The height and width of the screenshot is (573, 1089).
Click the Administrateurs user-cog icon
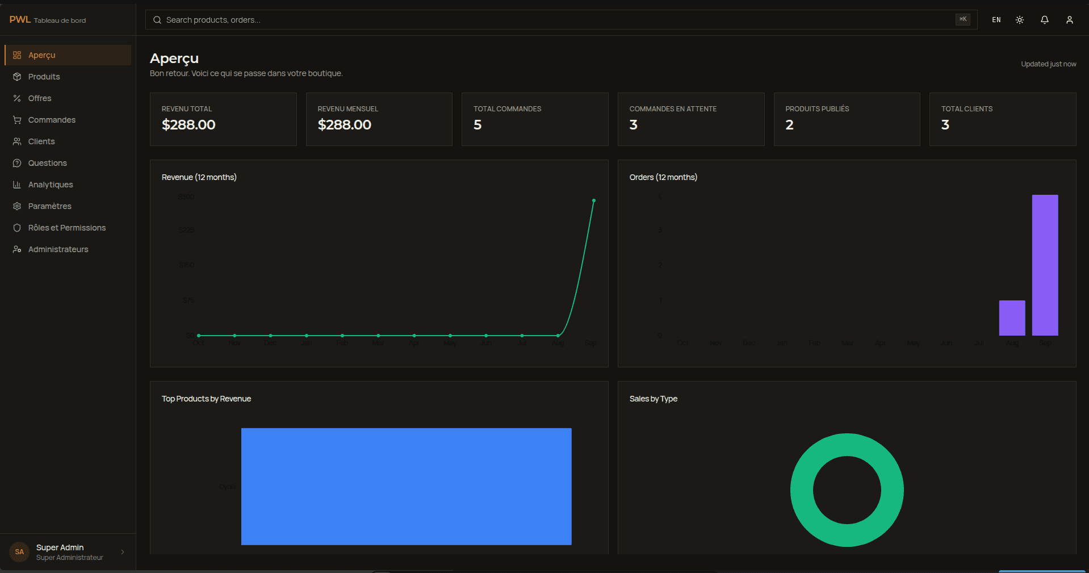pos(17,249)
